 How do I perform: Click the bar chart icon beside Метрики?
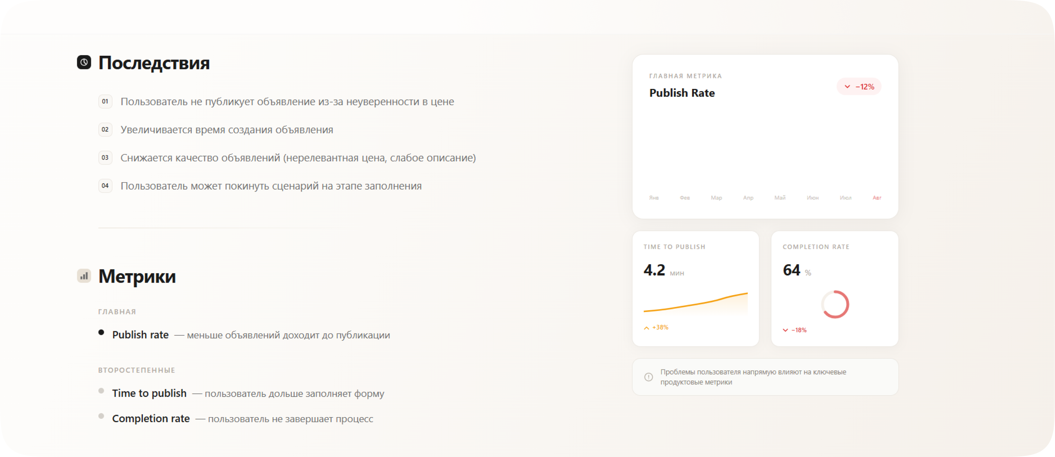(x=84, y=276)
